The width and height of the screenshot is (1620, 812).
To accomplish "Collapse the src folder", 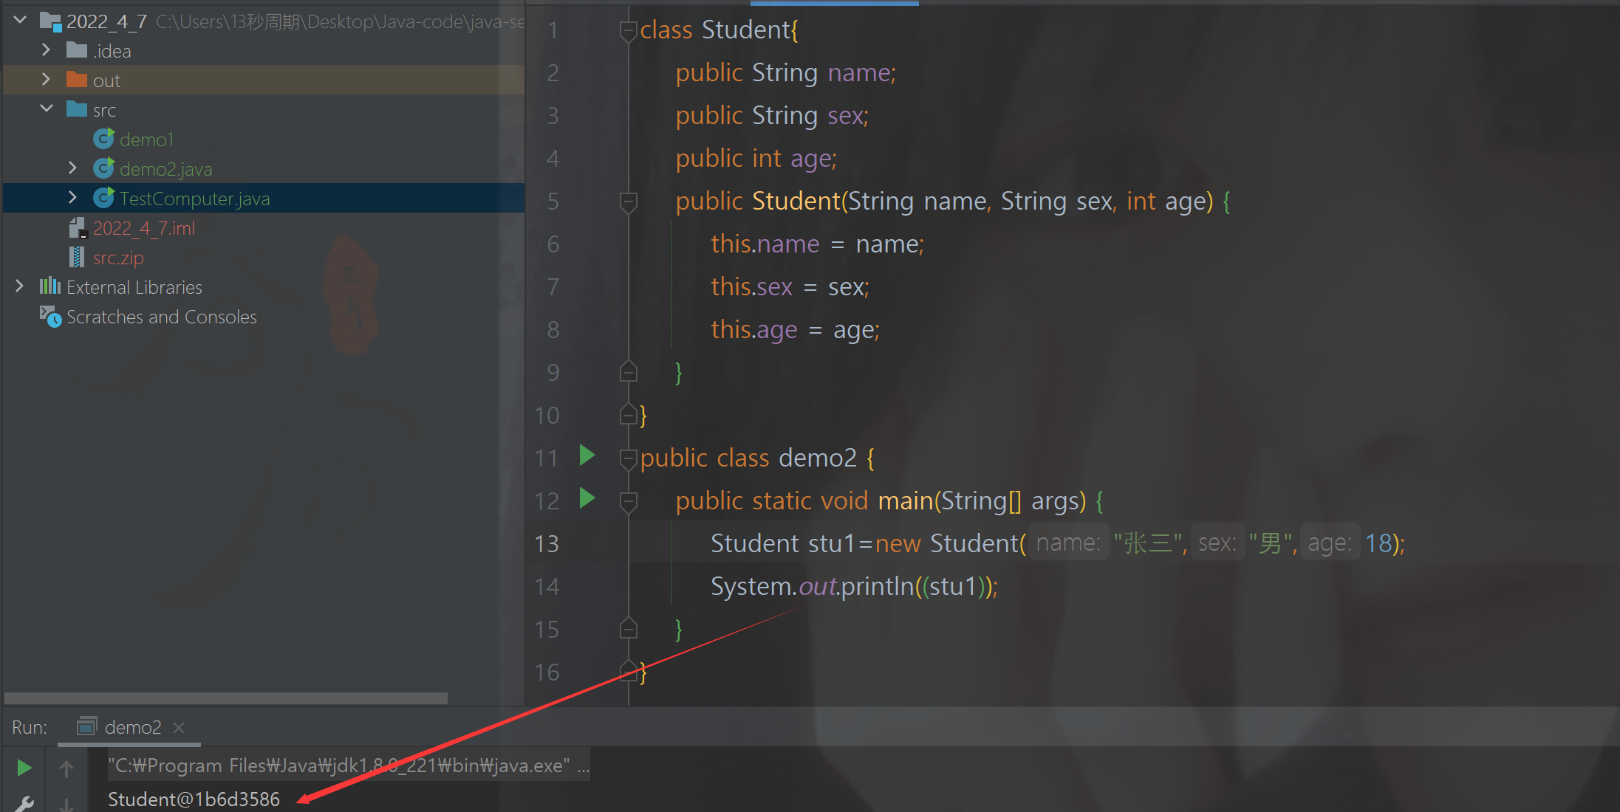I will [47, 109].
